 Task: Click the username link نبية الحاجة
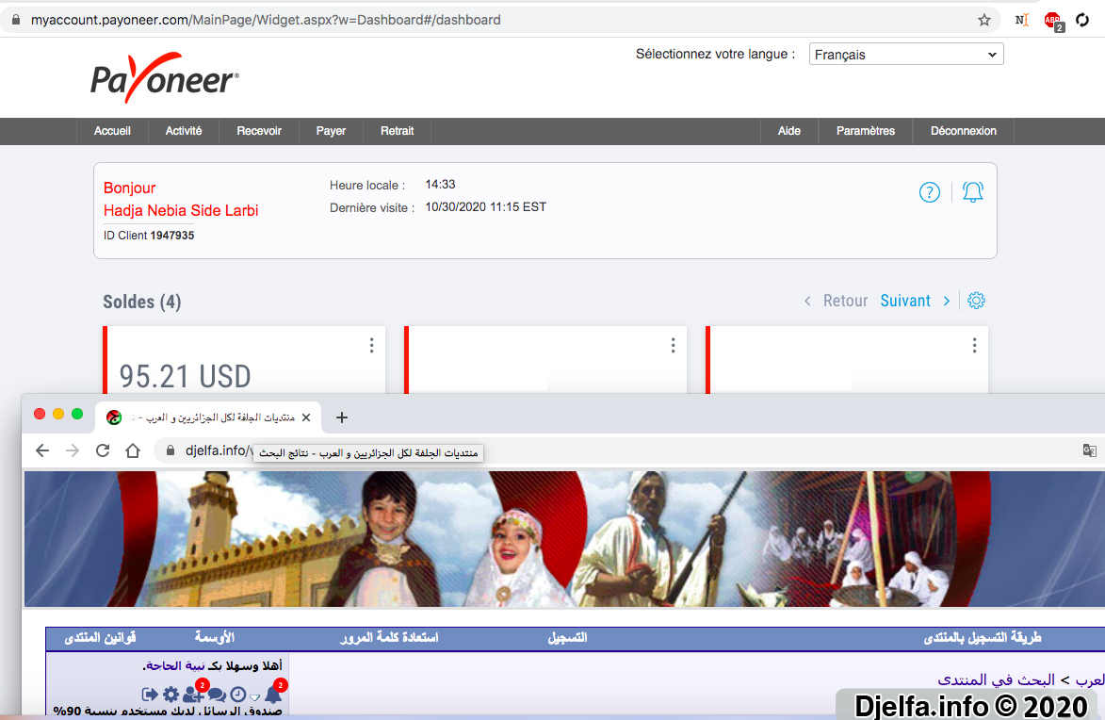(176, 665)
